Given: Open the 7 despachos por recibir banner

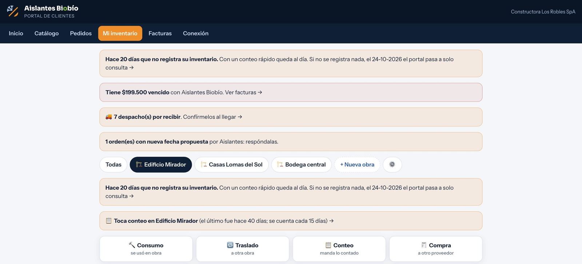Looking at the screenshot, I should (x=291, y=117).
